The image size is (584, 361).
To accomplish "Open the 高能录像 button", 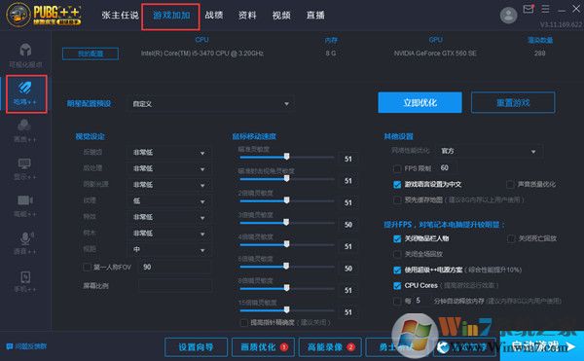I will (330, 347).
